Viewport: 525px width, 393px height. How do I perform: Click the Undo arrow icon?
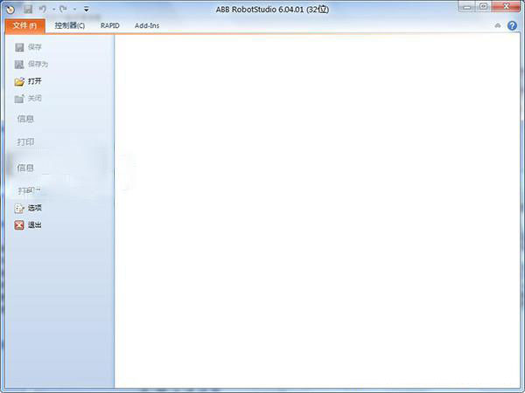pos(43,10)
